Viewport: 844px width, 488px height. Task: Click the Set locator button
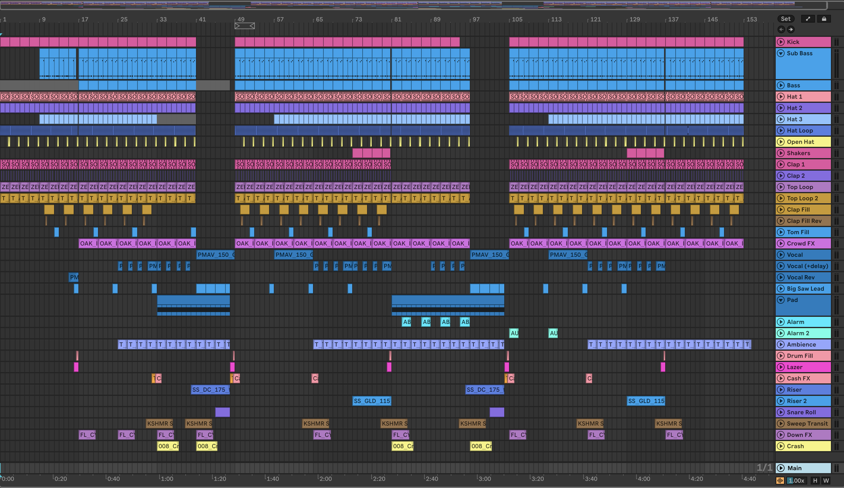tap(786, 19)
